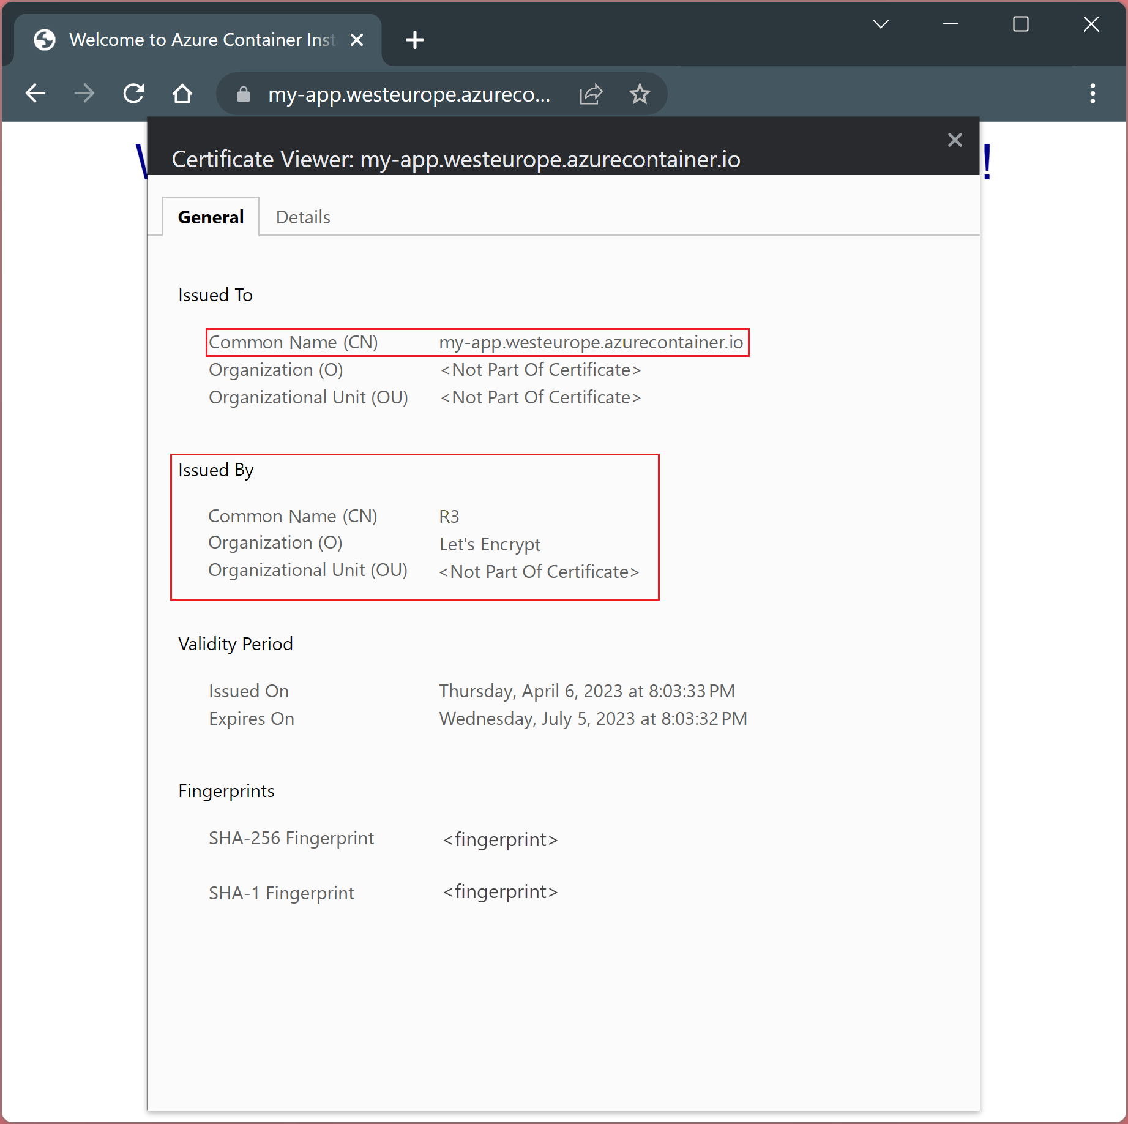Go to the home page
Screen dimensions: 1128x1124
(x=182, y=94)
